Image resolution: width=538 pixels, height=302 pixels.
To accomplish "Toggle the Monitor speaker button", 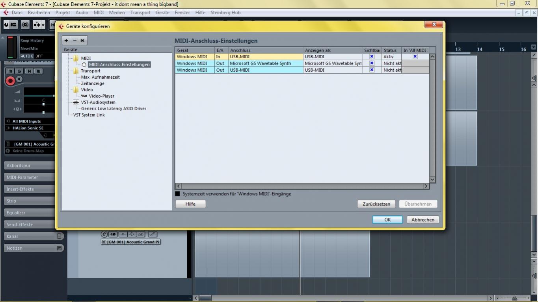I will 20,80.
